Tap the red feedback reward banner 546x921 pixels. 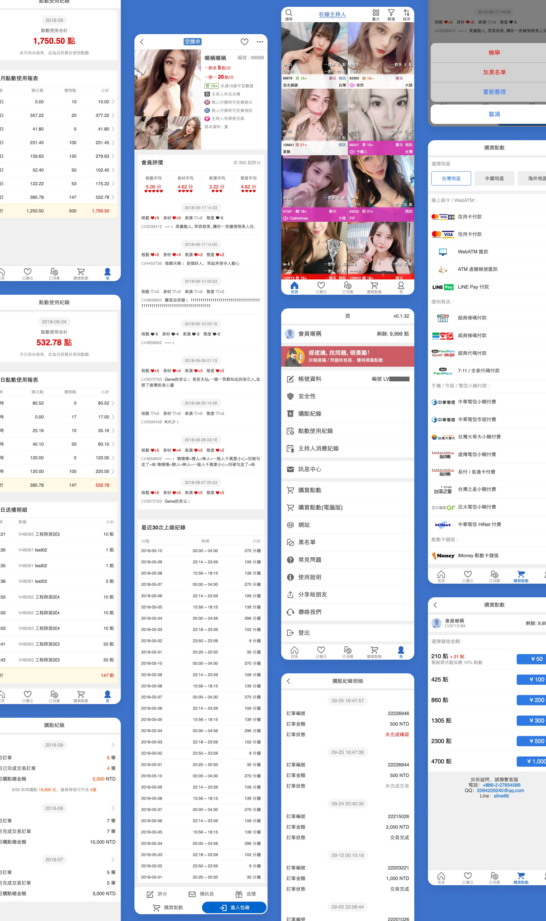(x=347, y=356)
